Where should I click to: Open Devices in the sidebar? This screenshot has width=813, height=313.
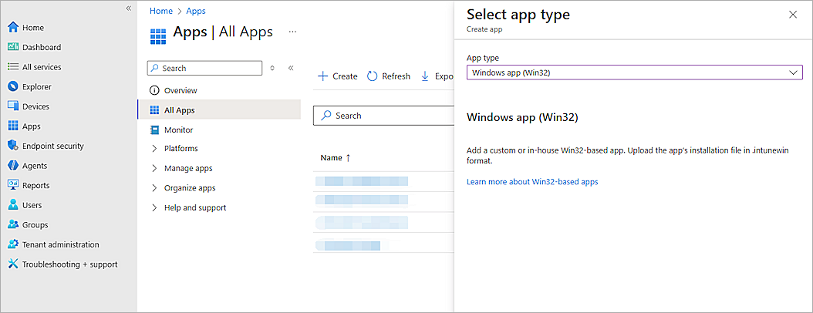coord(29,106)
